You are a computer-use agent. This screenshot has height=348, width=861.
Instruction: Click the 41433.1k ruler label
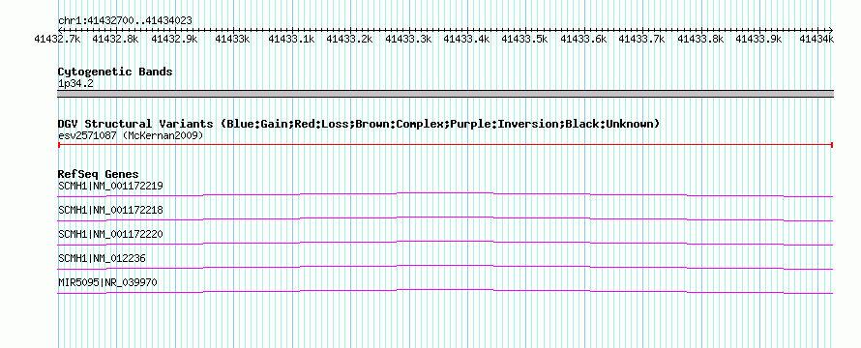pos(291,39)
